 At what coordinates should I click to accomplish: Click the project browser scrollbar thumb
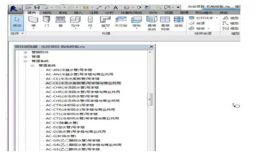(x=150, y=99)
